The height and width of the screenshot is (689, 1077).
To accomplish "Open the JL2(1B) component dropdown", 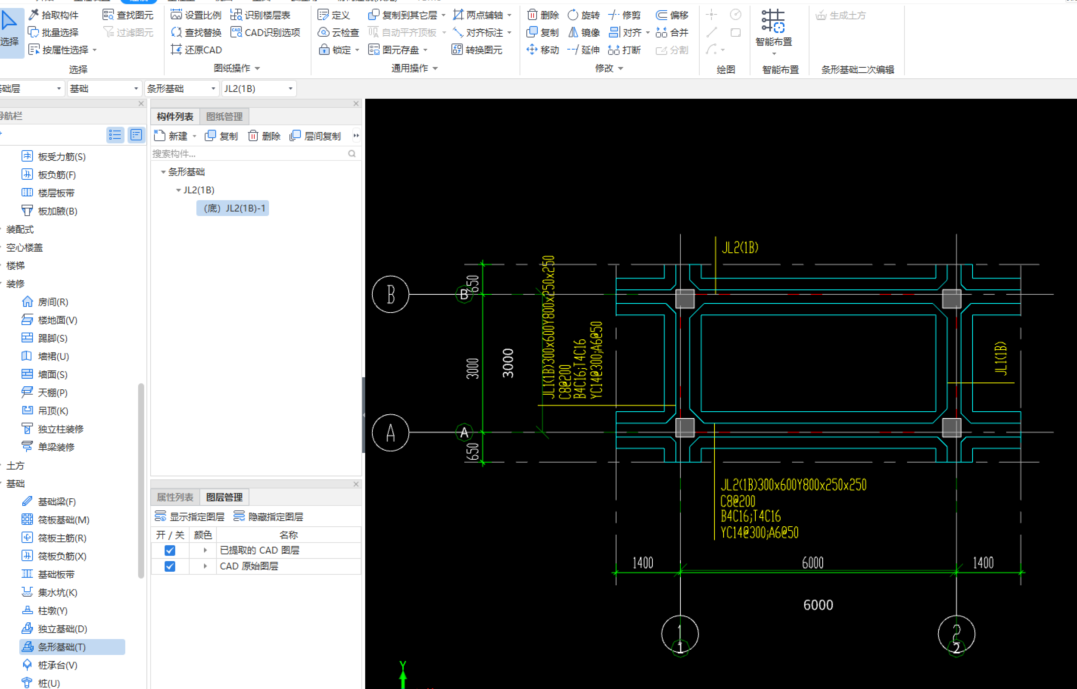I will [258, 89].
